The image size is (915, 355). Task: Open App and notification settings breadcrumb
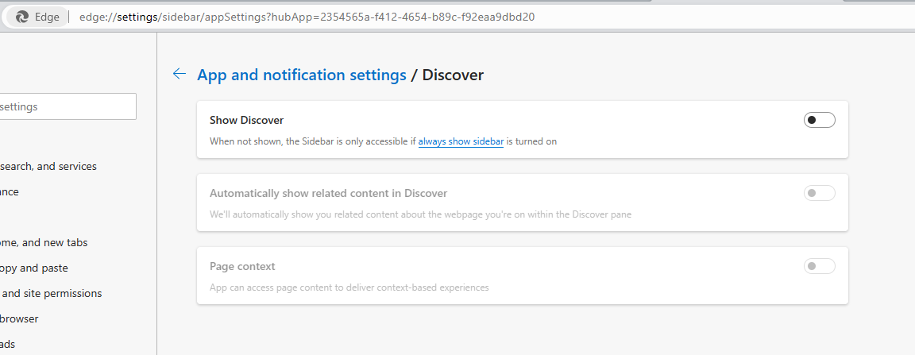302,75
